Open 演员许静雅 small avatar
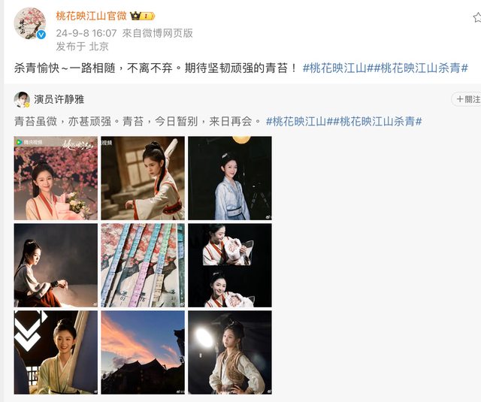Image resolution: width=481 pixels, height=402 pixels. pyautogui.click(x=22, y=99)
